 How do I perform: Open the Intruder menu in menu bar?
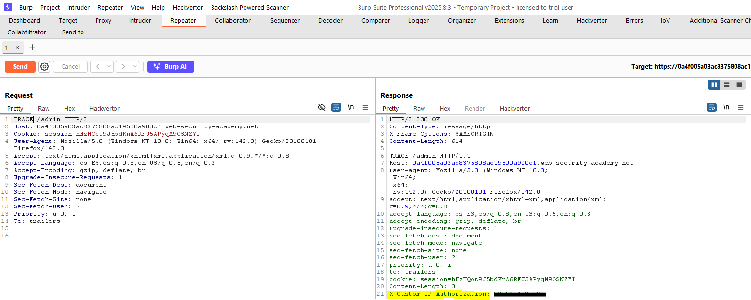click(78, 7)
